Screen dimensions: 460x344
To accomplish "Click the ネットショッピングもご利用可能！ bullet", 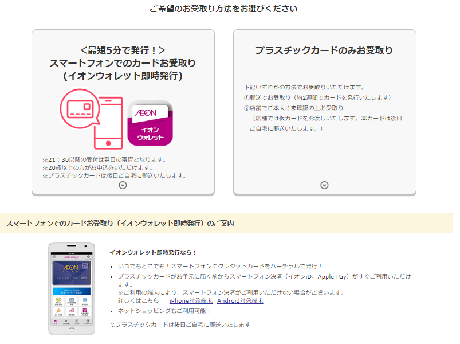I will tap(164, 311).
